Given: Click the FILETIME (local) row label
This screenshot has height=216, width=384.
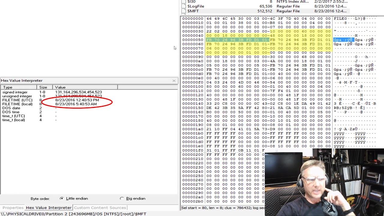Looking at the screenshot, I should [x=17, y=104].
